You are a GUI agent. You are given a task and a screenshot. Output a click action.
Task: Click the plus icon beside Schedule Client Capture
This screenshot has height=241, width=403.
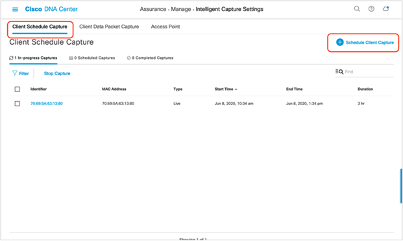[340, 42]
